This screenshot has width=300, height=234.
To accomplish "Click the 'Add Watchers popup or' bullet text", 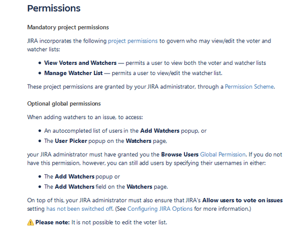I will point(82,177).
